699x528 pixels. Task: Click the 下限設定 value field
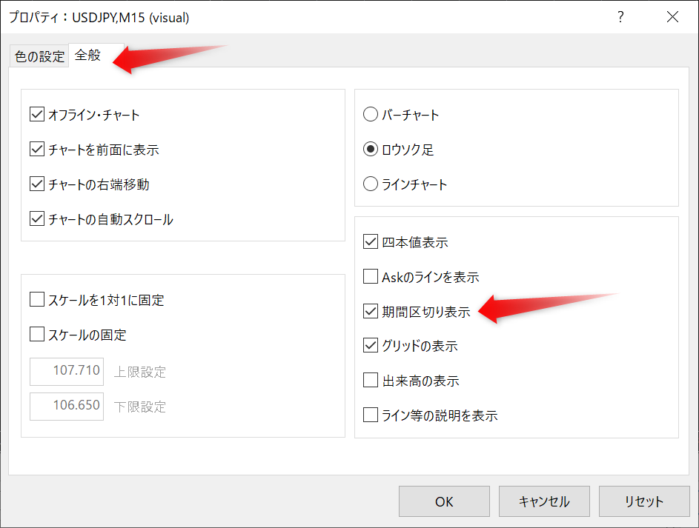click(x=67, y=406)
